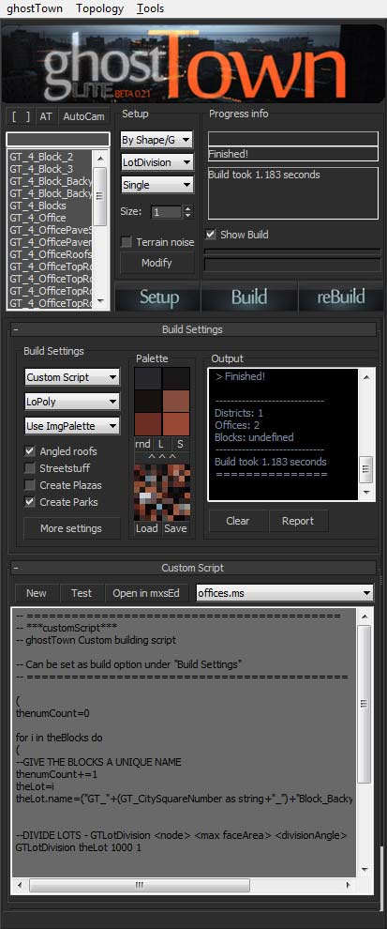
Task: Click the Setup graphic button
Action: 158,297
